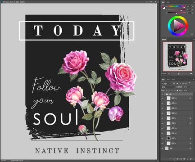The width and height of the screenshot is (195, 162).
Task: Open the layer Opacity dropdown arrow
Action: pyautogui.click(x=189, y=87)
